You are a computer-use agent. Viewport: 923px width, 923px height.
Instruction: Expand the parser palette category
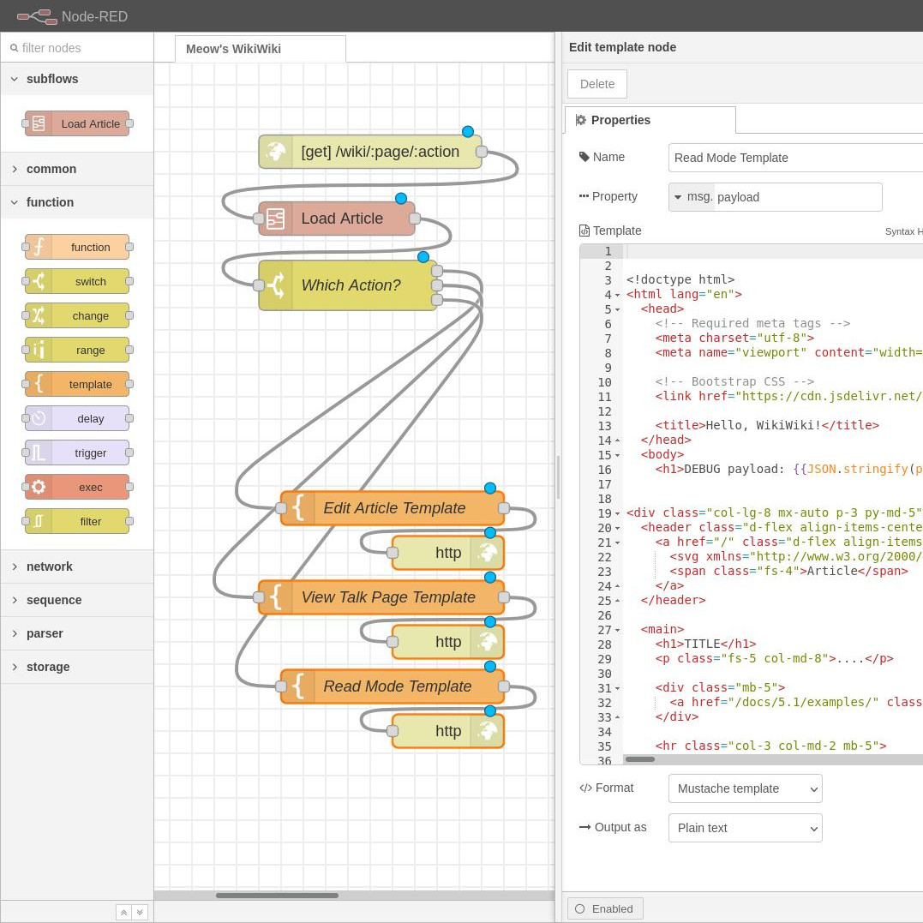click(77, 633)
